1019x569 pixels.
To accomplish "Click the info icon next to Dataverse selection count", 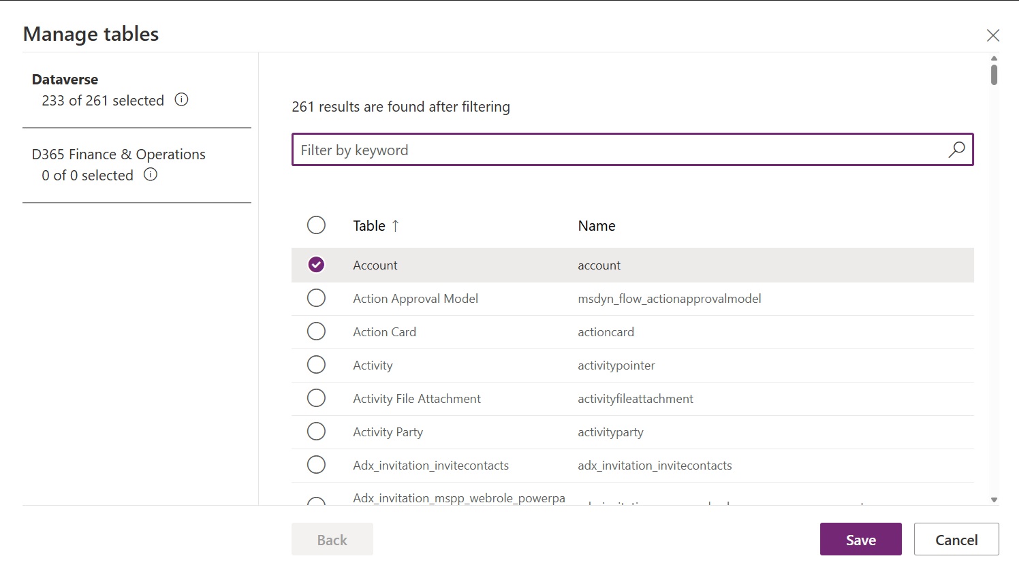I will click(x=181, y=99).
